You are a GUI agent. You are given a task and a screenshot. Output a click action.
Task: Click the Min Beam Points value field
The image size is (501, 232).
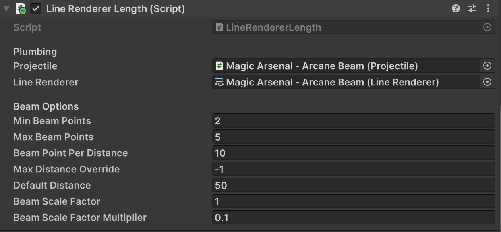353,121
